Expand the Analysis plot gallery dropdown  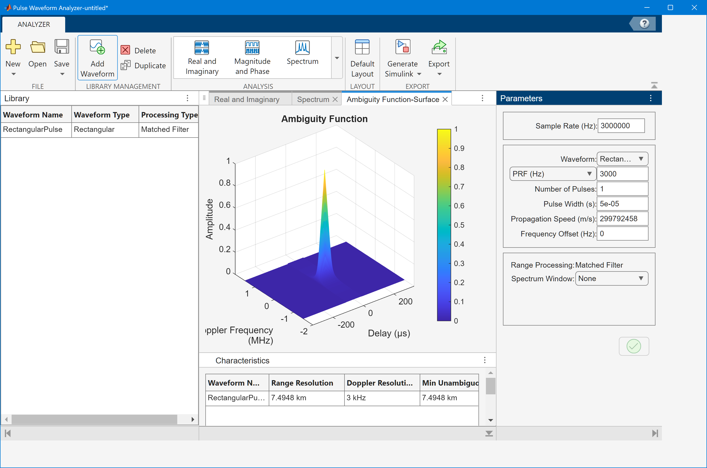[337, 58]
